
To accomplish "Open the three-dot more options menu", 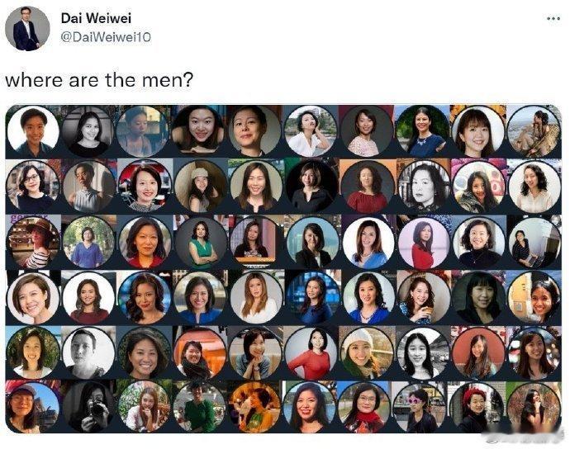I will pyautogui.click(x=553, y=18).
